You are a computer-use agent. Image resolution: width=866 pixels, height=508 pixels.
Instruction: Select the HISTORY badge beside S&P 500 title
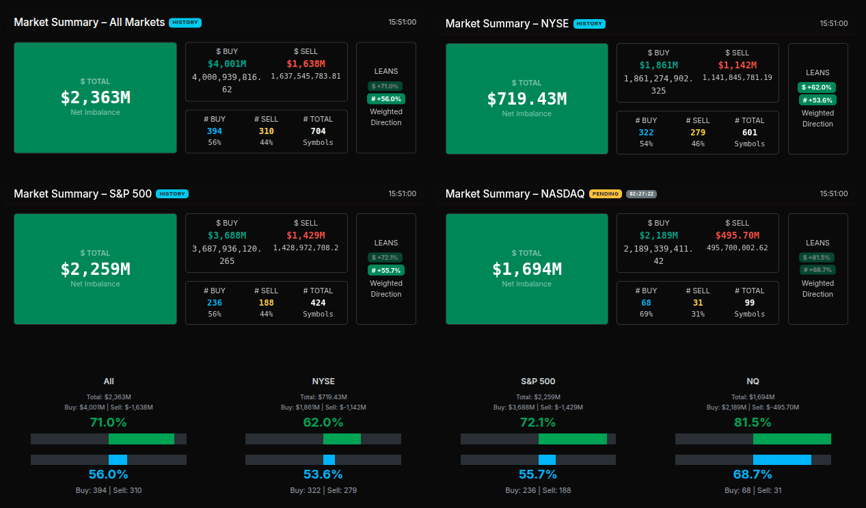(x=172, y=194)
